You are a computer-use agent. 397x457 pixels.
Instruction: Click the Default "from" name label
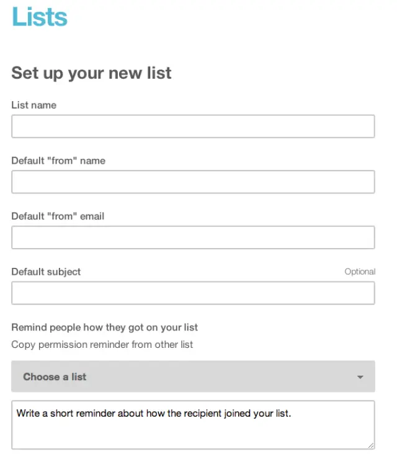58,161
